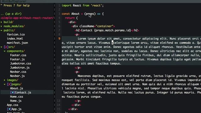
Task: Open Footer.css file
Action: point(18,55)
